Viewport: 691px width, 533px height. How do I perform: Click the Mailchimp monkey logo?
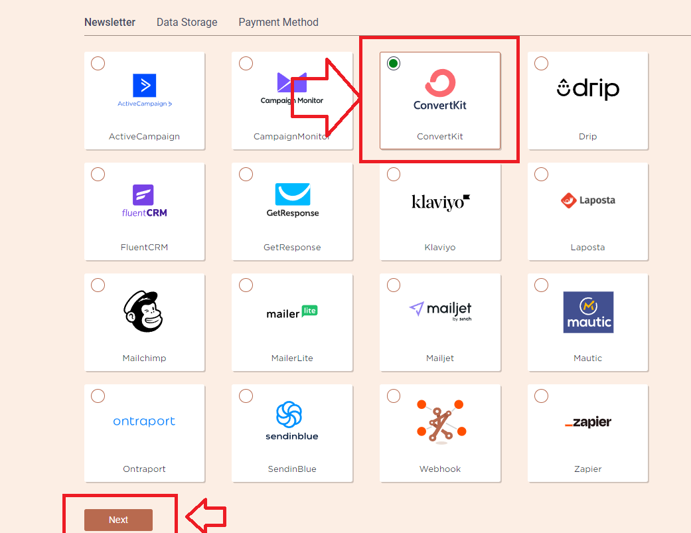pyautogui.click(x=143, y=311)
